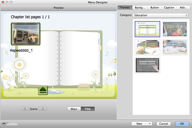
Task: Click the green eject-style menu button in preview
Action: click(x=43, y=90)
